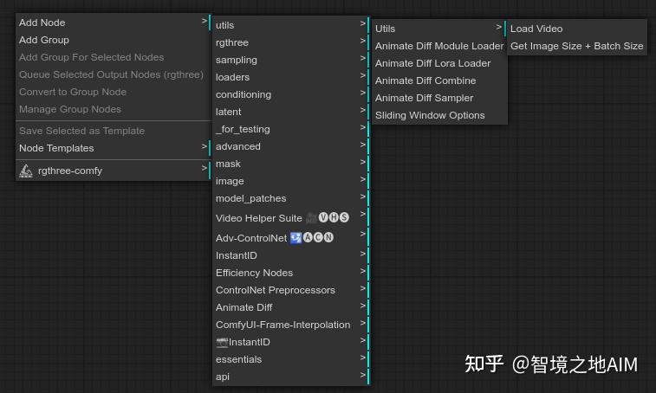Click the camera icon beside InstantID

coord(222,343)
